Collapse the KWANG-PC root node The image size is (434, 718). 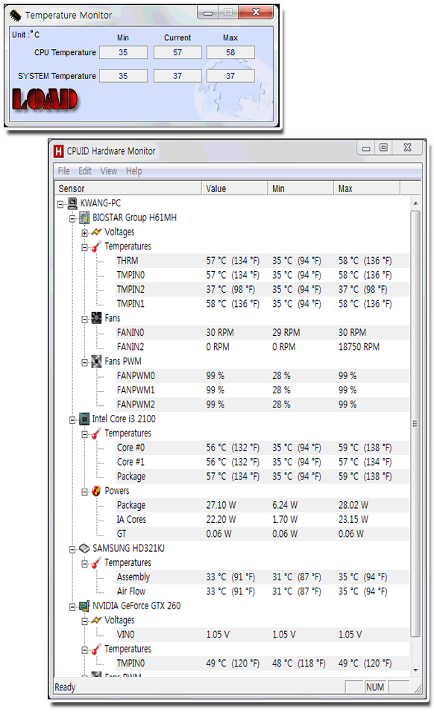click(60, 205)
